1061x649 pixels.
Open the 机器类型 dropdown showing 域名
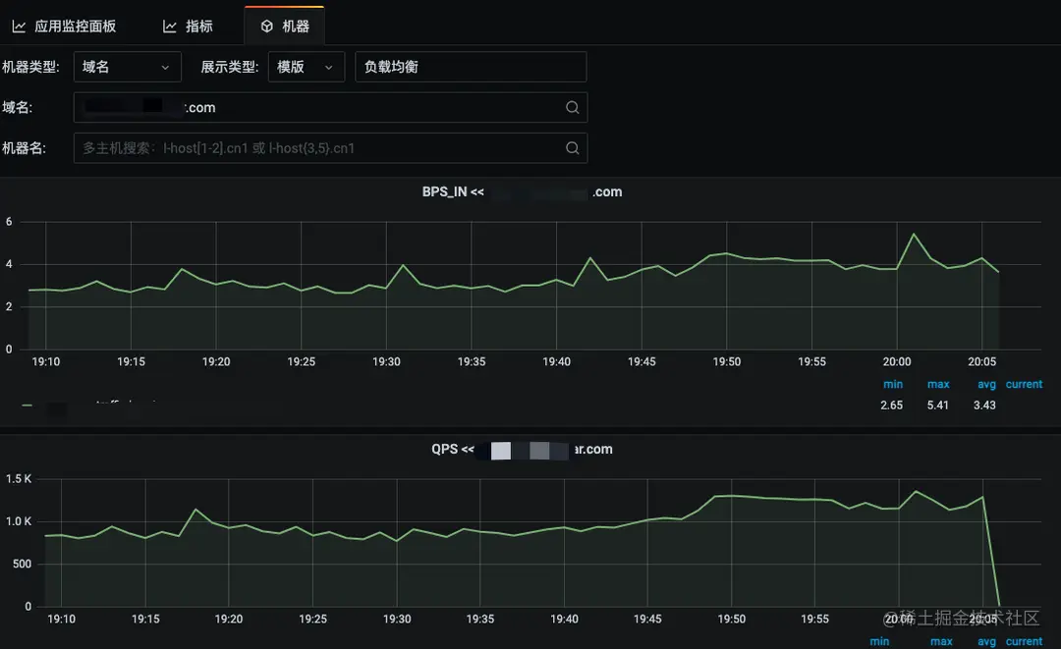click(x=127, y=67)
